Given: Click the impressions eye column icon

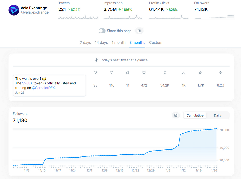Looking at the screenshot, I should 165,72.
